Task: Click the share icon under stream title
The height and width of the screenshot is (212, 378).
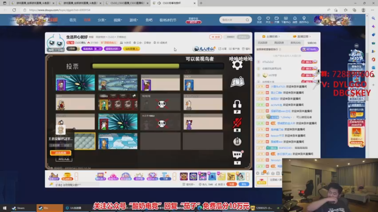Action: (223, 49)
